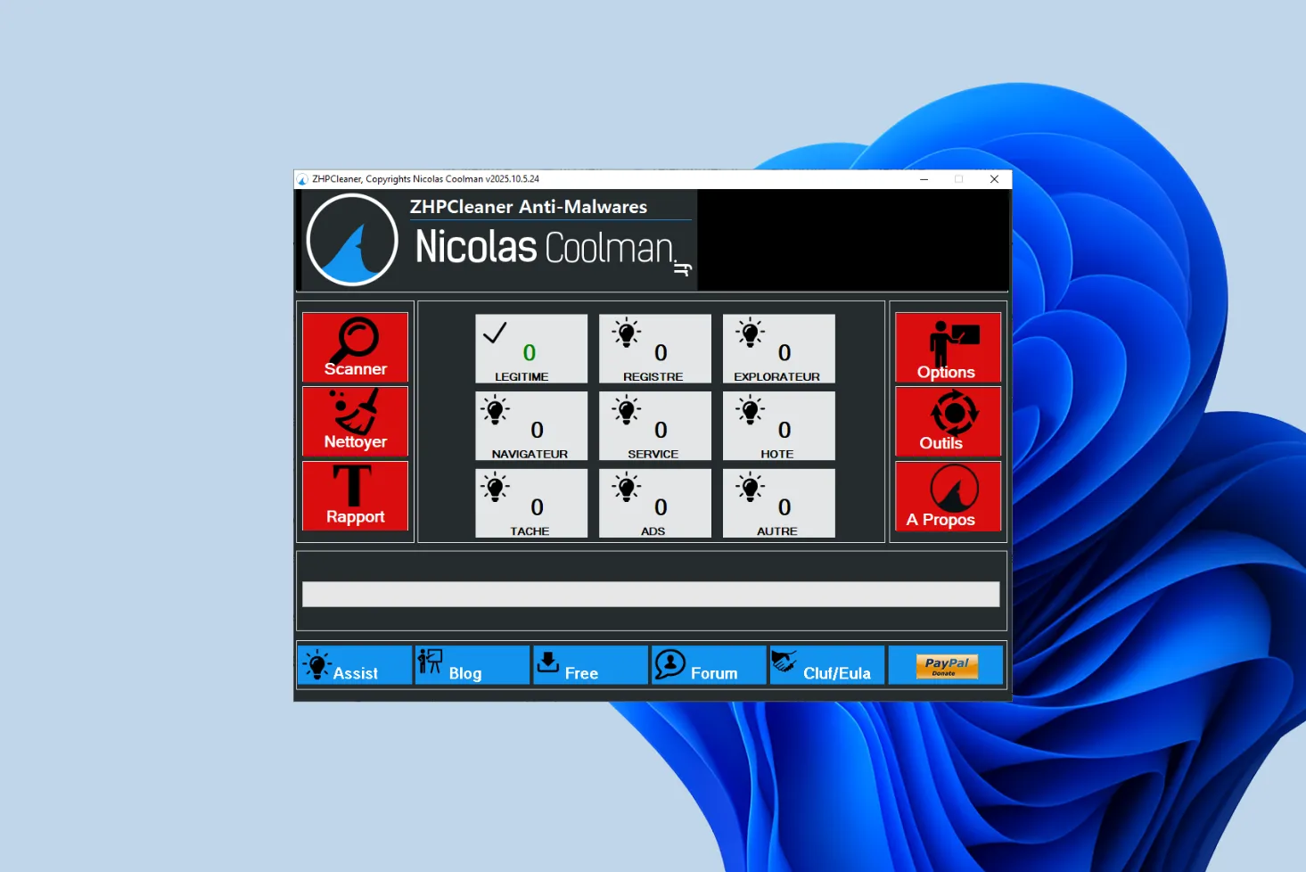Click the Assist help button
The image size is (1306, 872).
(355, 665)
